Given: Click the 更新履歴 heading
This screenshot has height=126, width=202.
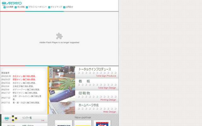Looking at the screenshot, I should (5, 73).
